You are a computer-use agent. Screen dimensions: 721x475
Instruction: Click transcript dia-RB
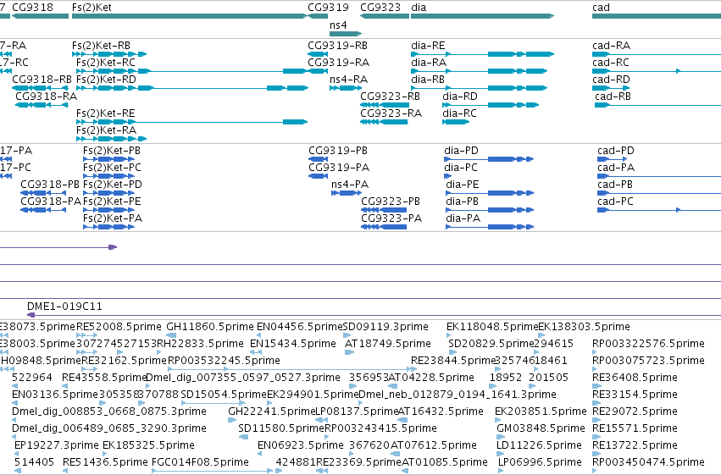480,88
